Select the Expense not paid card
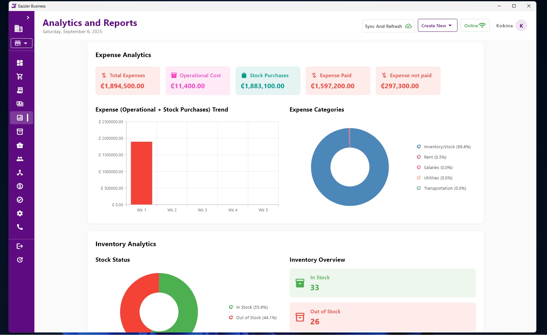Viewport: 547px width, 335px height. (x=408, y=81)
